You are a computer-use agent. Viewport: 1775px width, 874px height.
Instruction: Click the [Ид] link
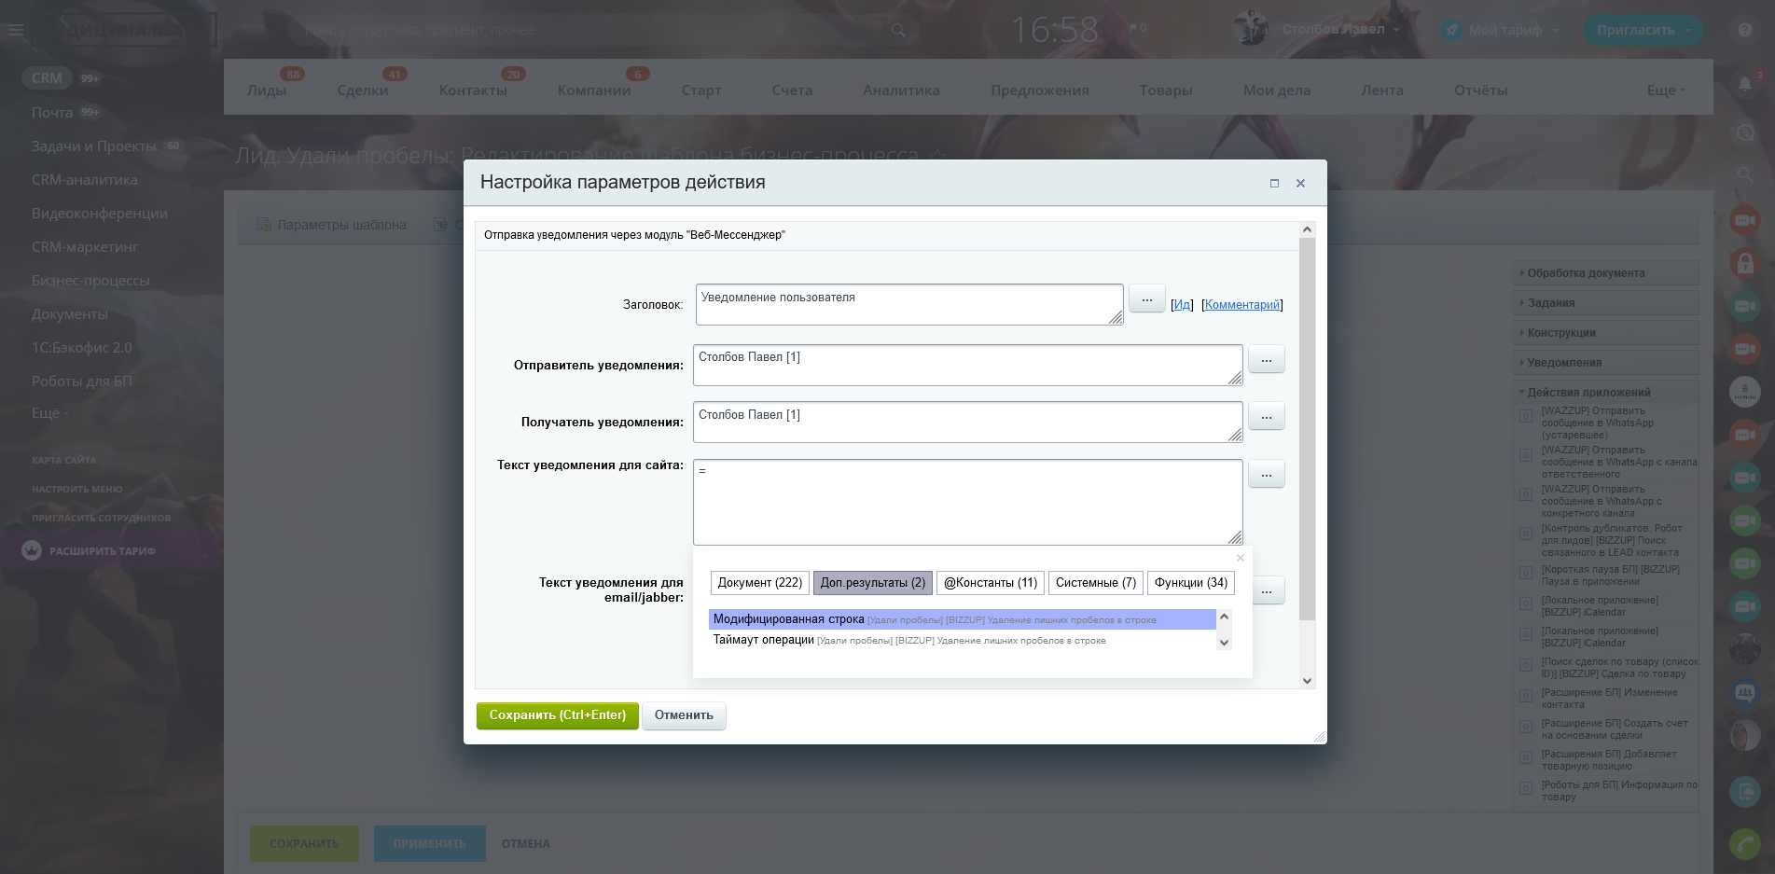[1182, 305]
